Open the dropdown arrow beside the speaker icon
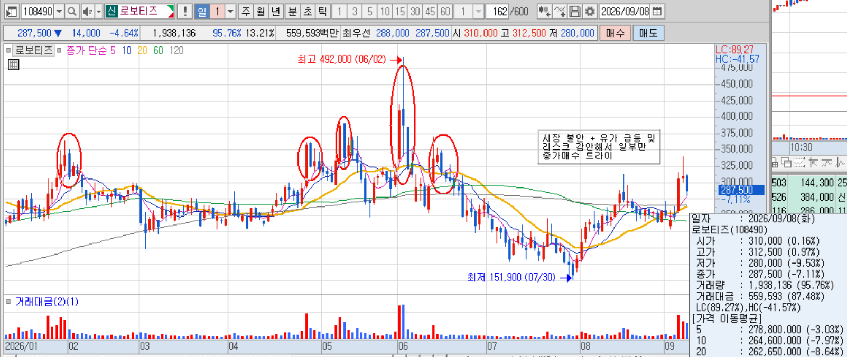Viewport: 847px width, 357px height. coord(99,11)
